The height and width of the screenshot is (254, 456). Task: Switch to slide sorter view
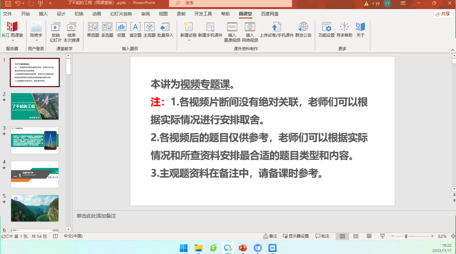(356, 236)
